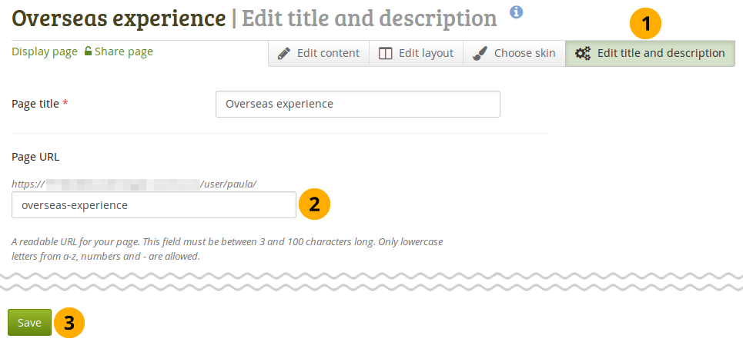This screenshot has width=743, height=342.
Task: Click the orange callout marker numbered 3
Action: [x=69, y=323]
